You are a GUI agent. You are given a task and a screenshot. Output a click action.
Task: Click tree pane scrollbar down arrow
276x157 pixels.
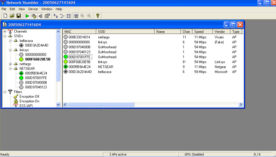coord(58,105)
